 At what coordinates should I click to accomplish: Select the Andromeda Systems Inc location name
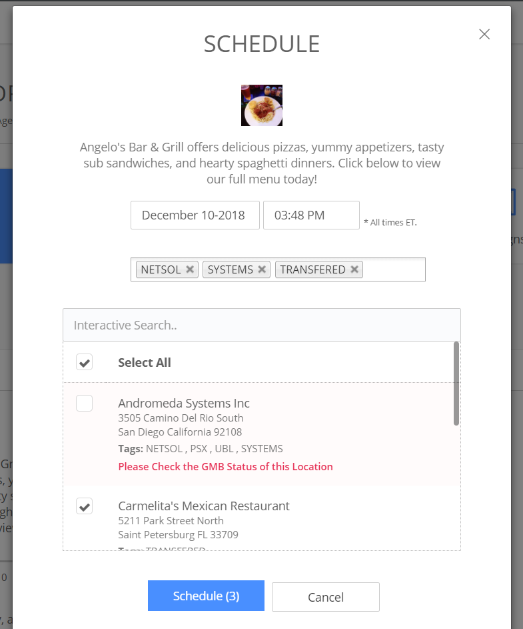pos(184,403)
